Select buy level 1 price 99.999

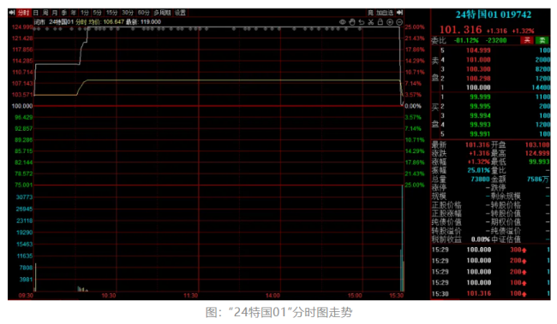(480, 97)
